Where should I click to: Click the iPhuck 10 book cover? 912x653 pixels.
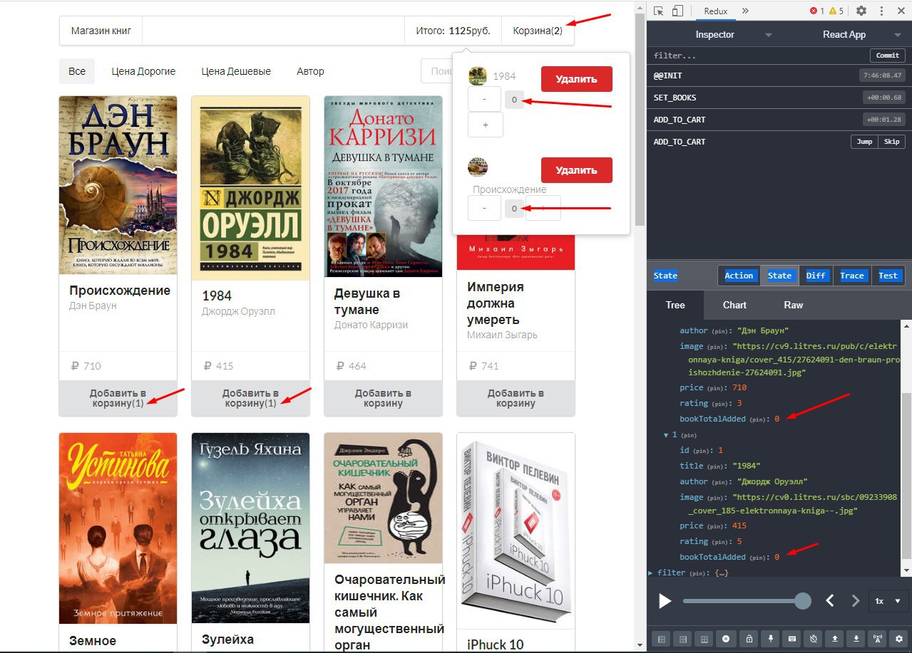516,531
